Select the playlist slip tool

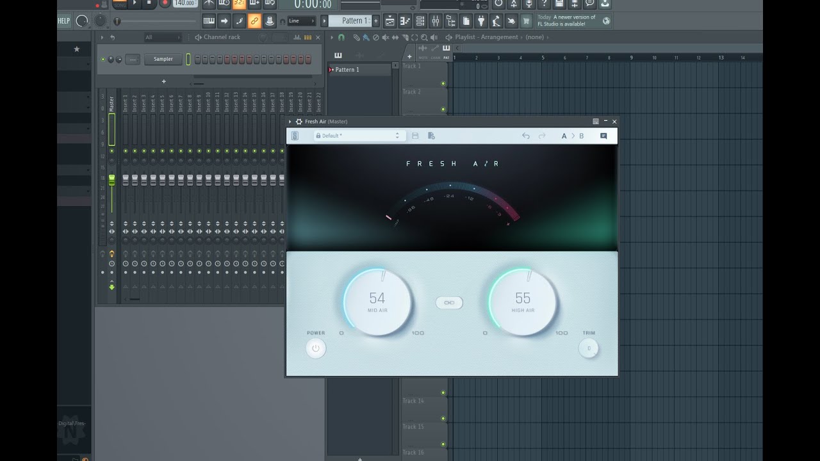click(x=395, y=37)
